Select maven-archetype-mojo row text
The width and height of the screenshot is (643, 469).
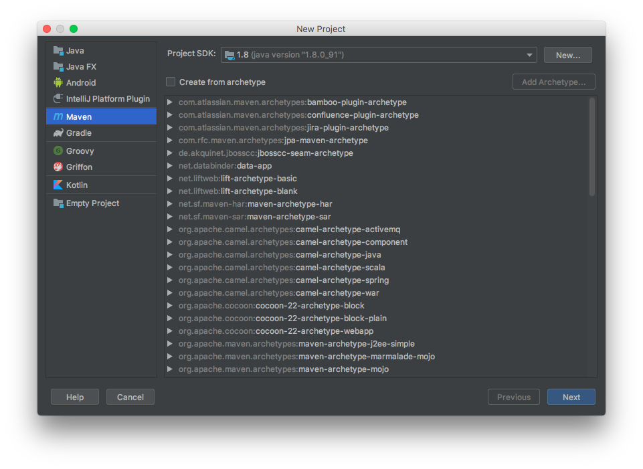(284, 369)
